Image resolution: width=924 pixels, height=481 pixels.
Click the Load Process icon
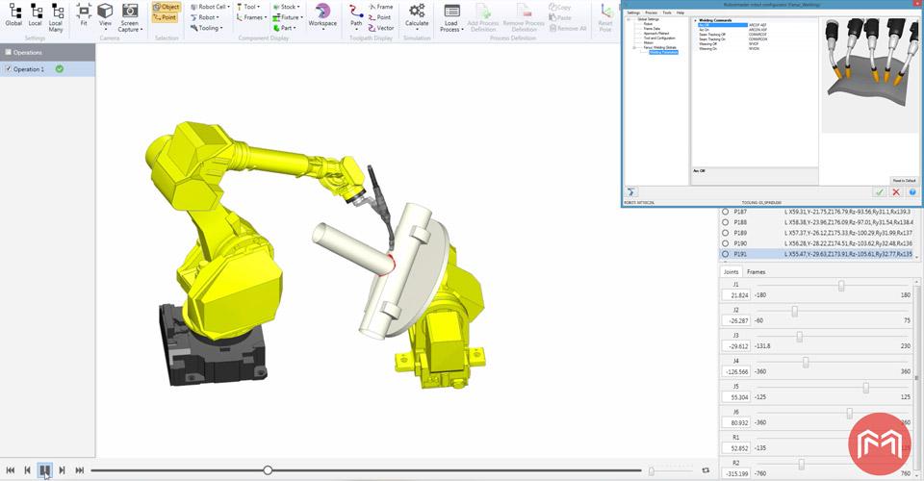451,17
